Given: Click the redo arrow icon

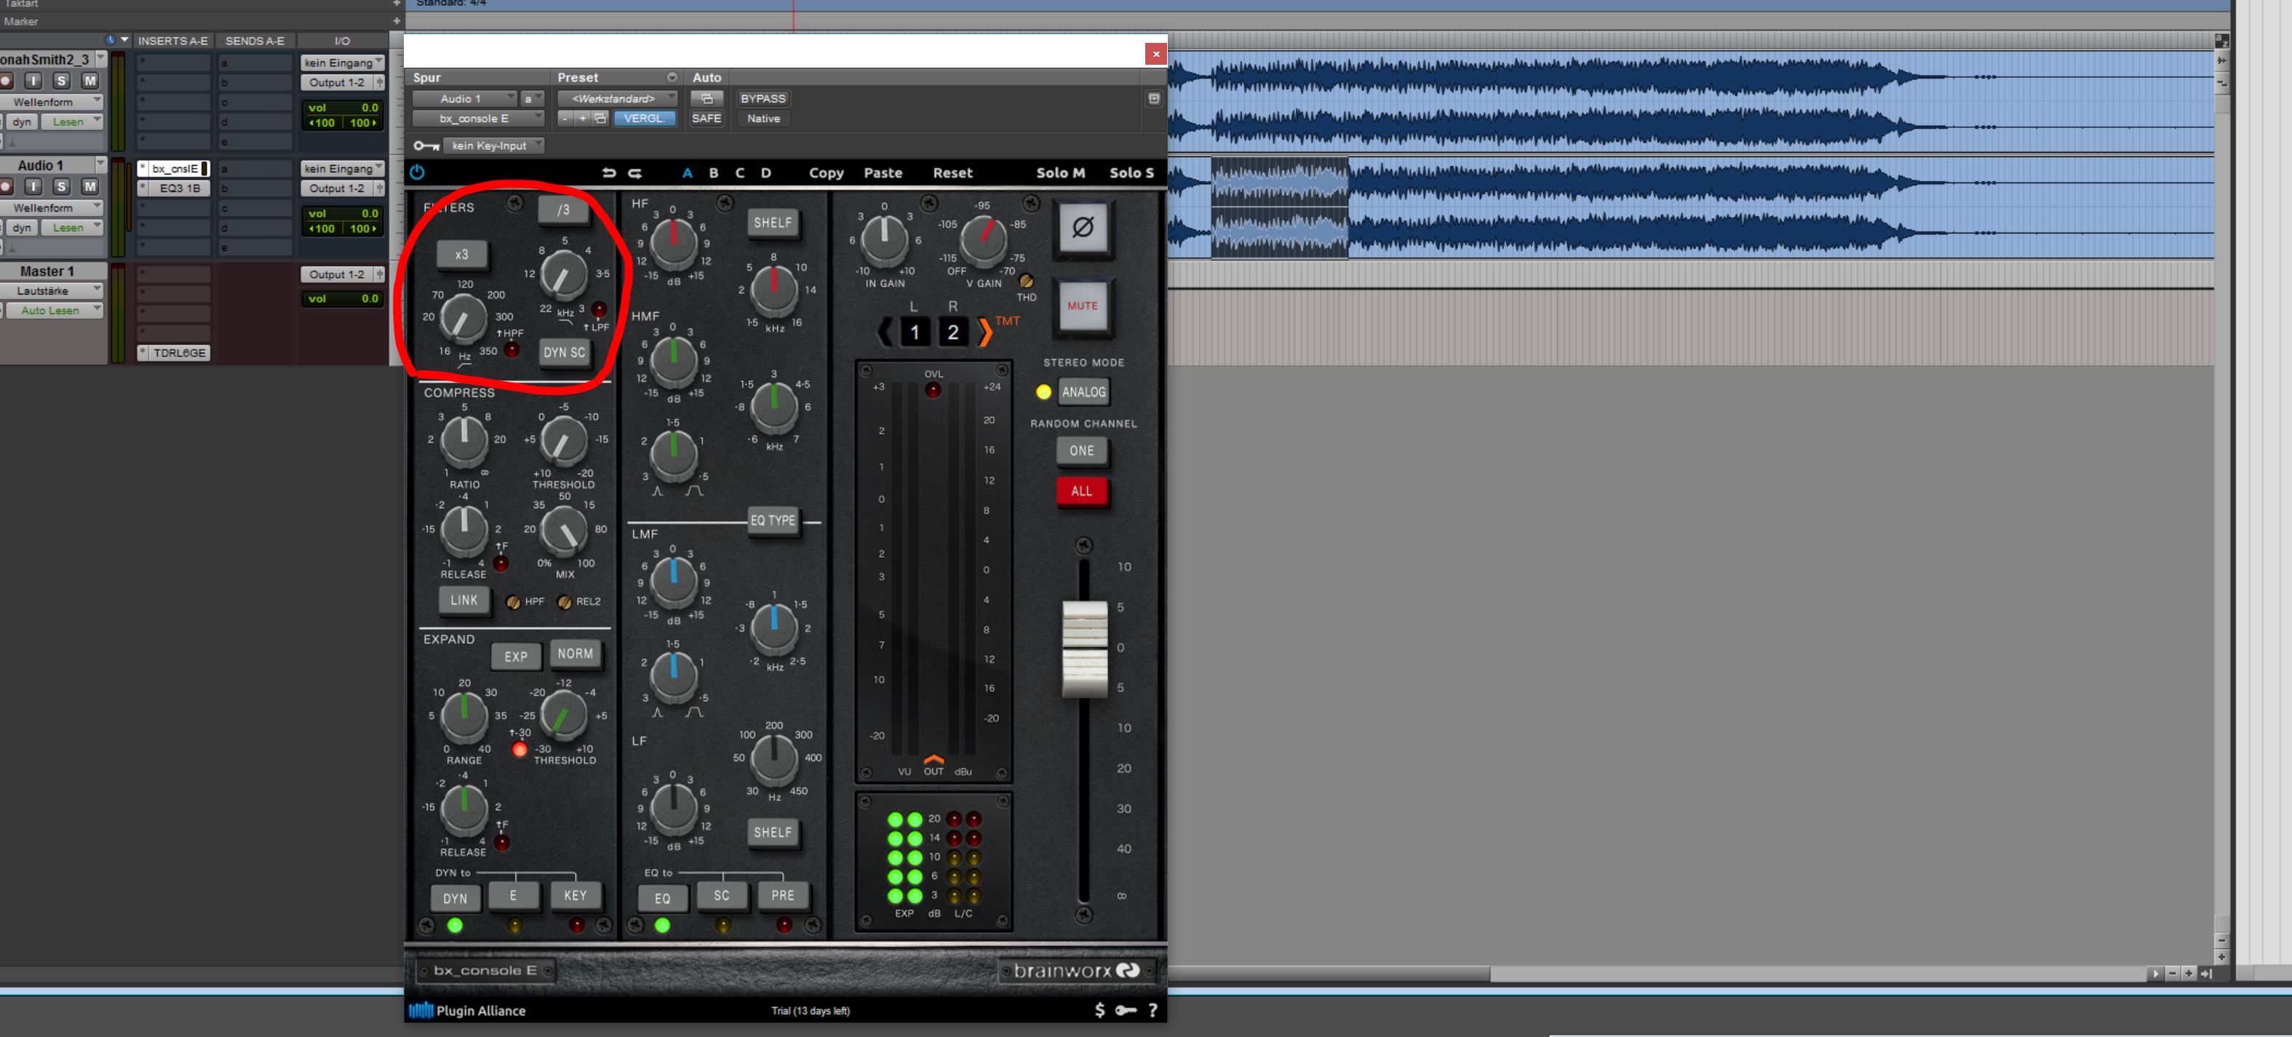Looking at the screenshot, I should coord(634,172).
